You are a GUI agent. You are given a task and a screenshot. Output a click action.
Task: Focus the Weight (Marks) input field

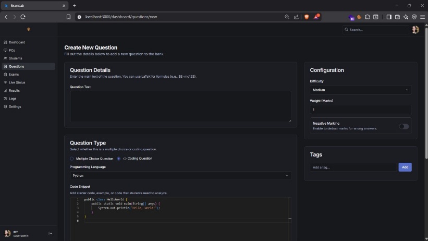(x=360, y=110)
